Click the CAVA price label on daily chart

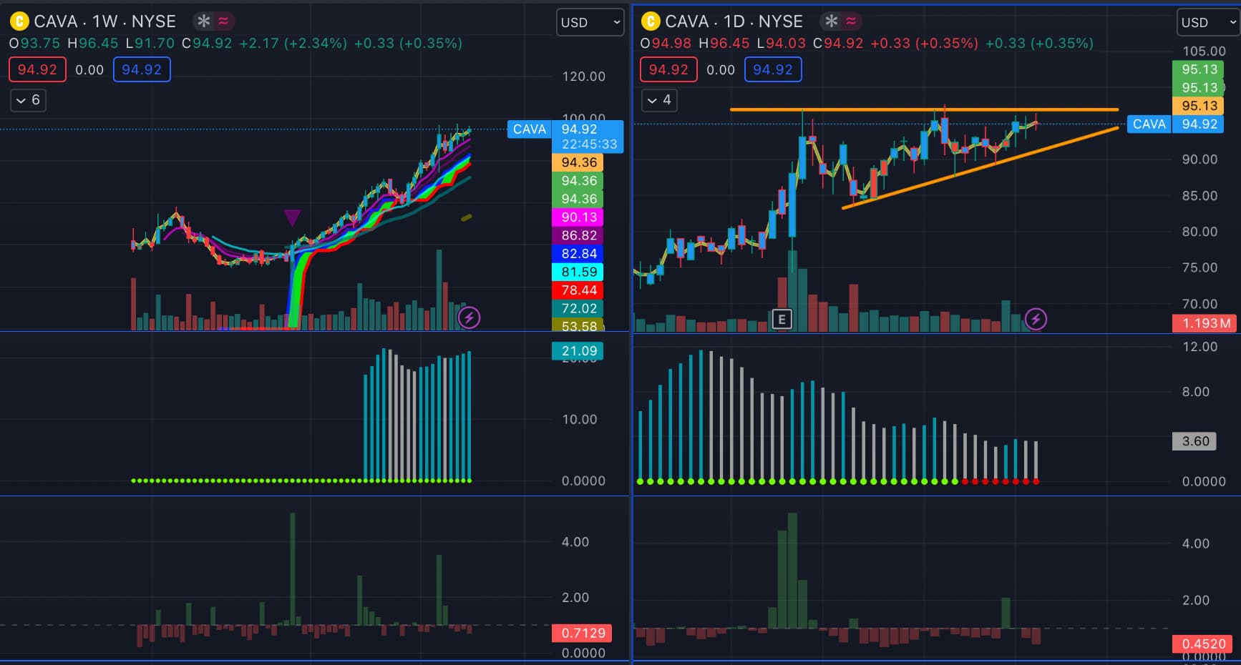1149,124
